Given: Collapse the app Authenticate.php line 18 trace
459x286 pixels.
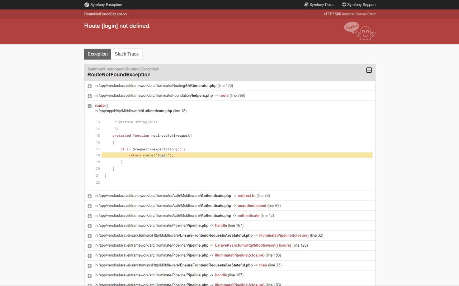Looking at the screenshot, I should tap(90, 106).
